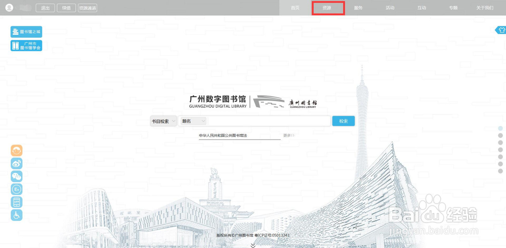Viewport: 506px width, 248px height.
Task: Click the 更多>> link
Action: 289,136
